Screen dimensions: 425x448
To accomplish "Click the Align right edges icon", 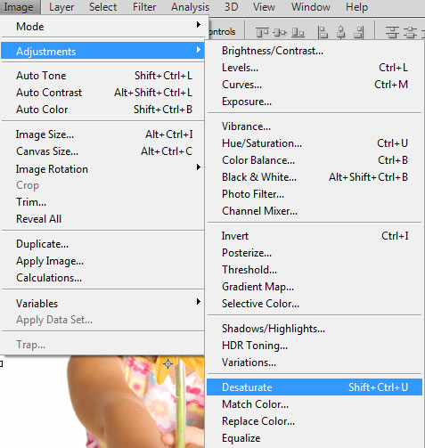I will (x=359, y=32).
